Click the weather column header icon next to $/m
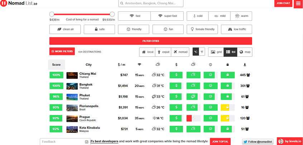This screenshot has width=303, height=145. [158, 65]
